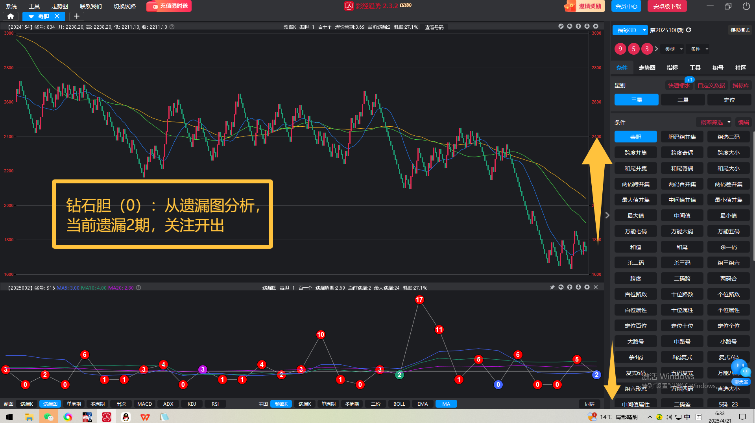This screenshot has height=423, width=755.
Task: Toggle the 遗漏图 sub chart indicator
Action: [50, 404]
